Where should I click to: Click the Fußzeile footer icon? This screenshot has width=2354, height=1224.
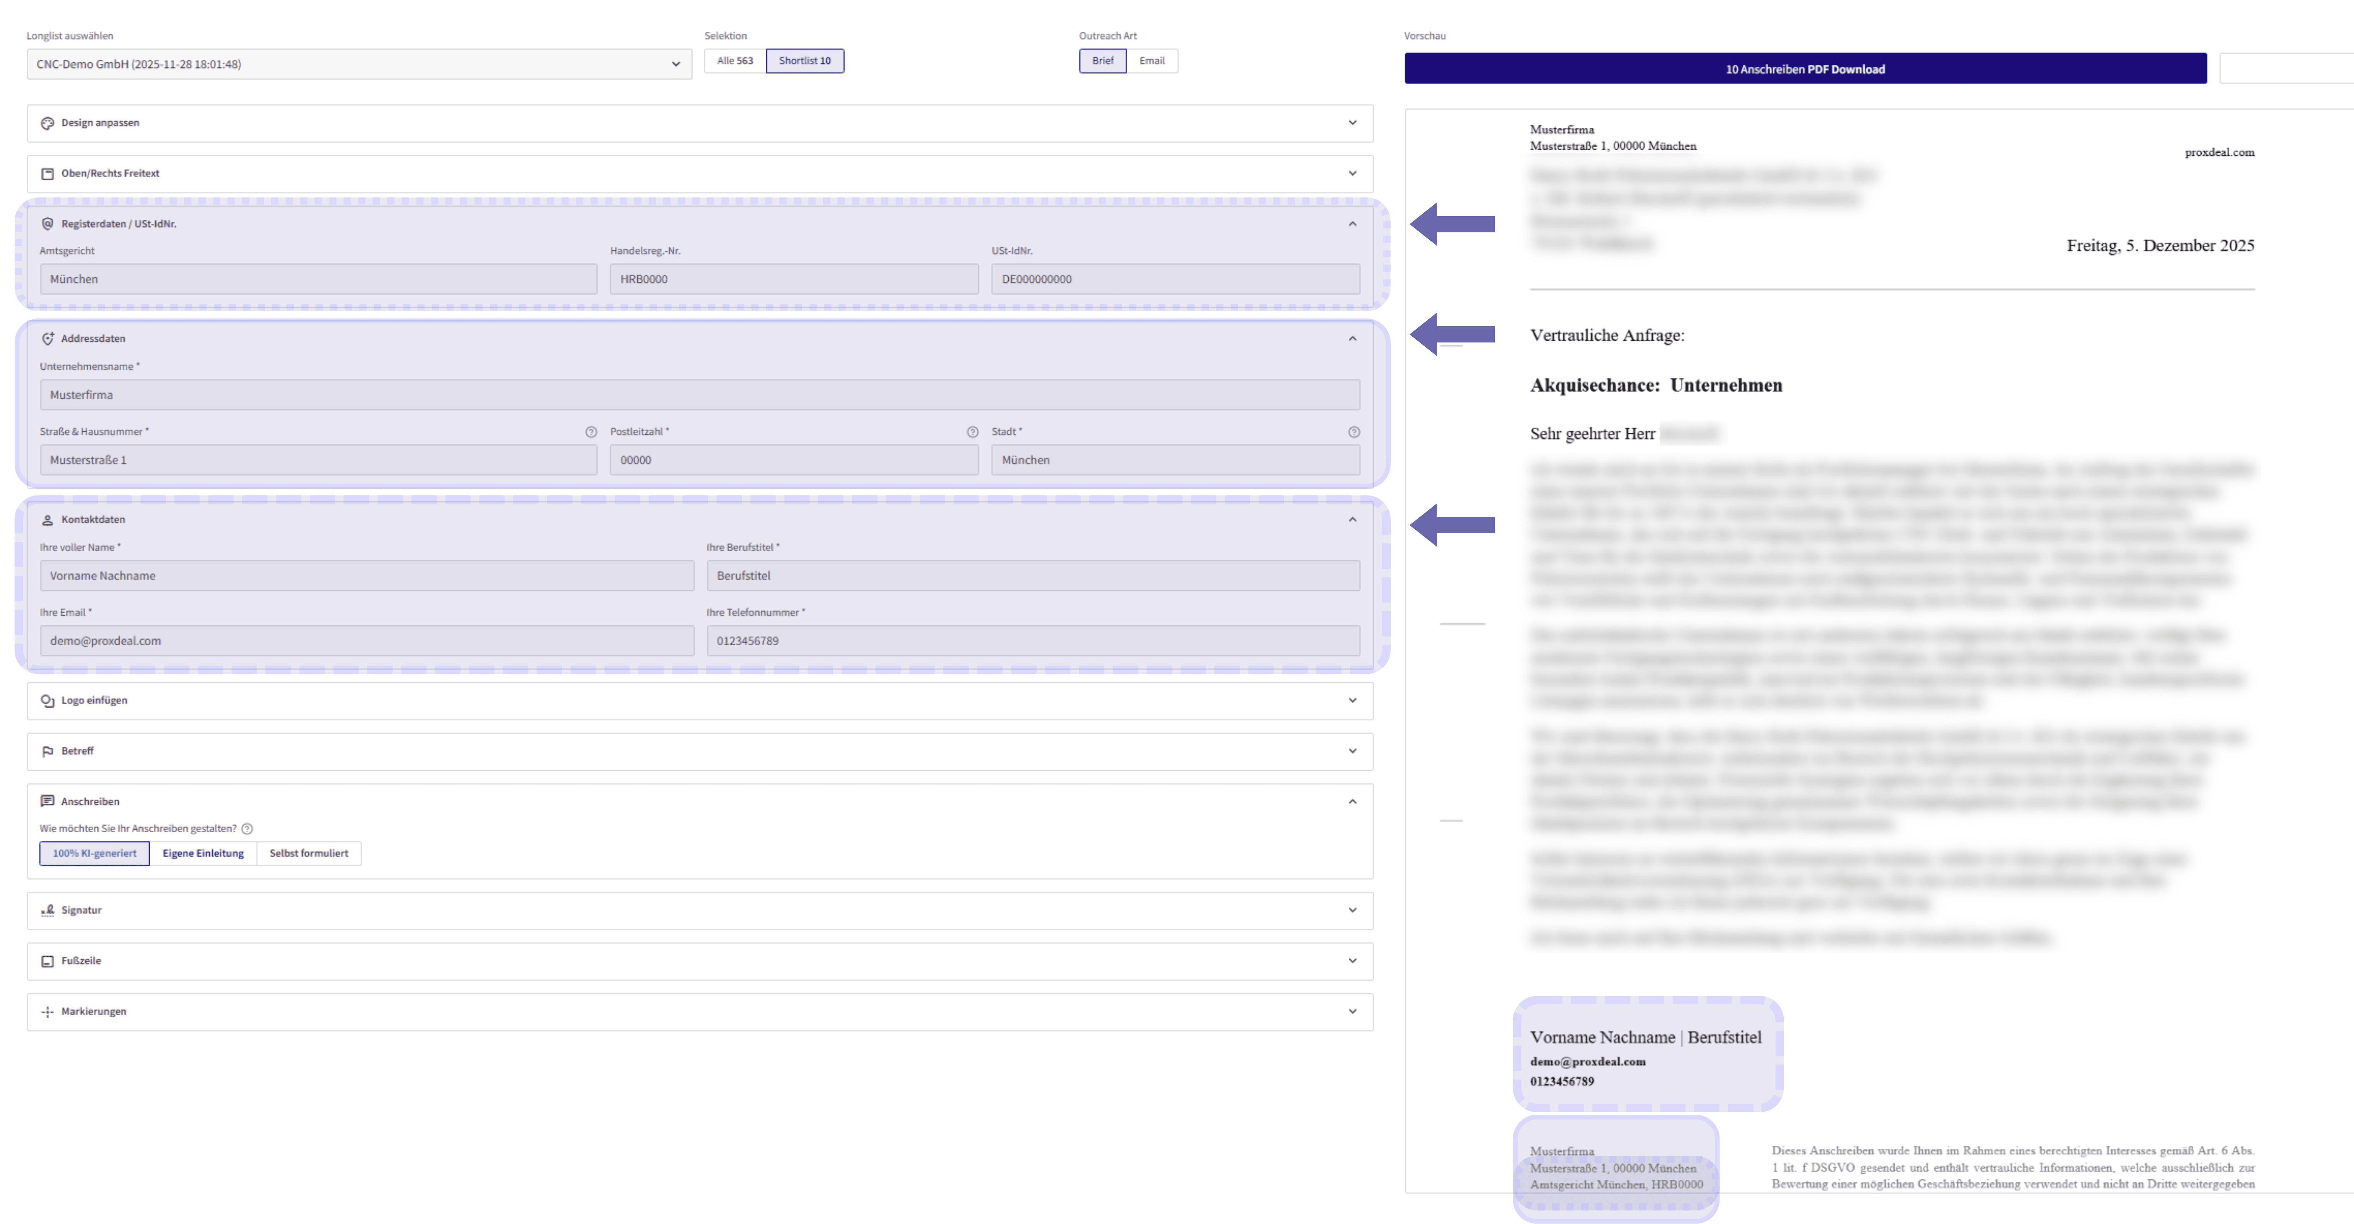[x=48, y=962]
